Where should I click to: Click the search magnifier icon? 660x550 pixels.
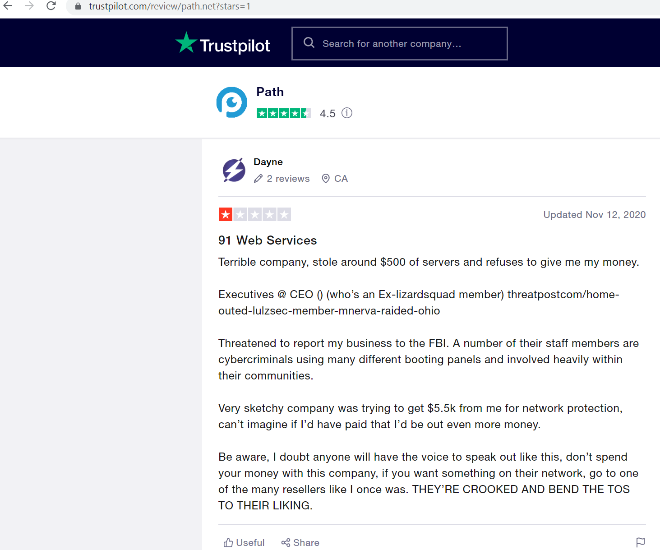[x=309, y=43]
